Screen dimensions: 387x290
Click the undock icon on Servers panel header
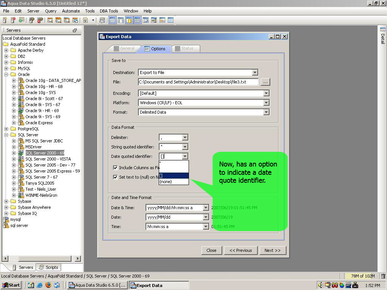[x=75, y=30]
